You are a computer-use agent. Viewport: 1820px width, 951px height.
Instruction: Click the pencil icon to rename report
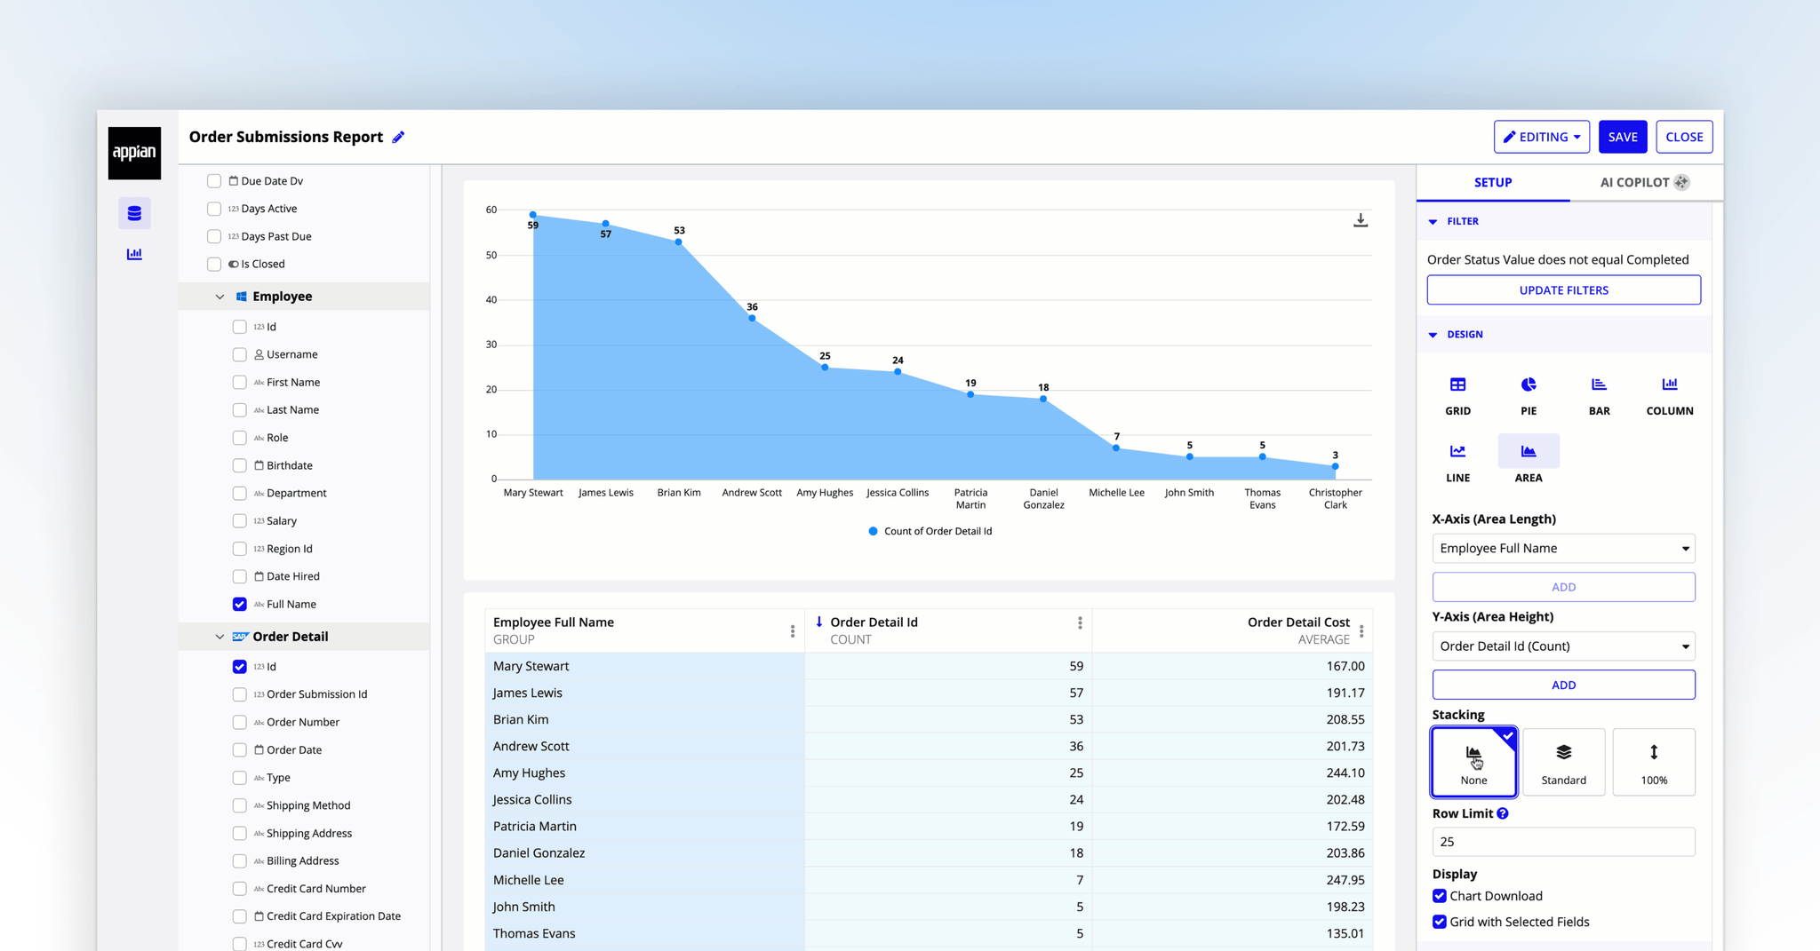pos(398,137)
